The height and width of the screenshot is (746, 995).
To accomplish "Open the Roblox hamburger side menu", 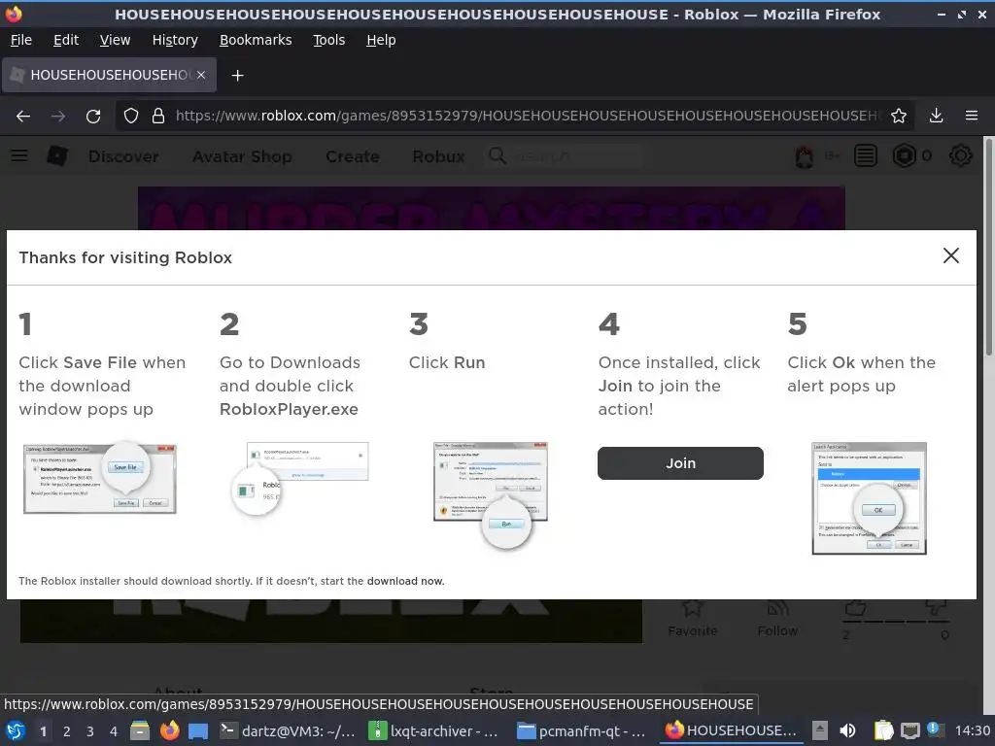I will (x=19, y=155).
